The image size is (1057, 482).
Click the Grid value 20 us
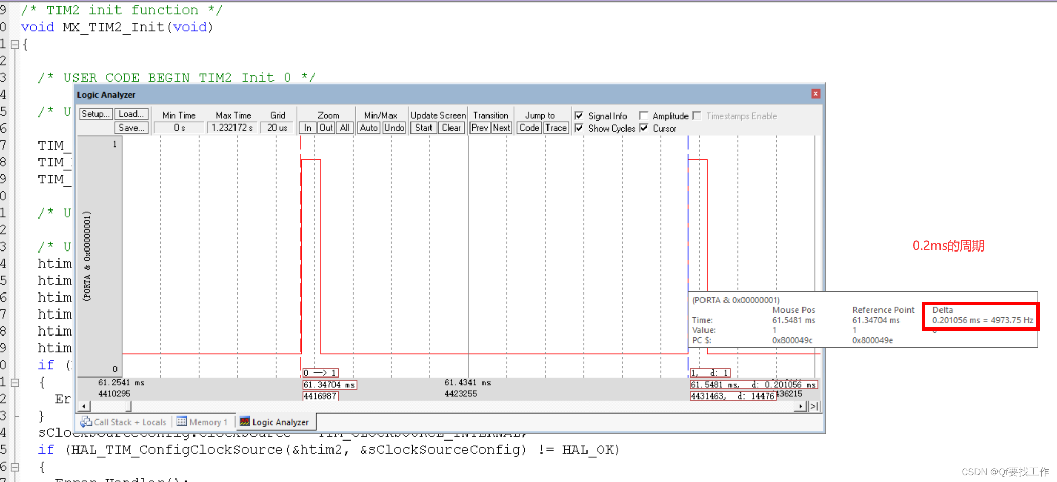click(x=277, y=128)
